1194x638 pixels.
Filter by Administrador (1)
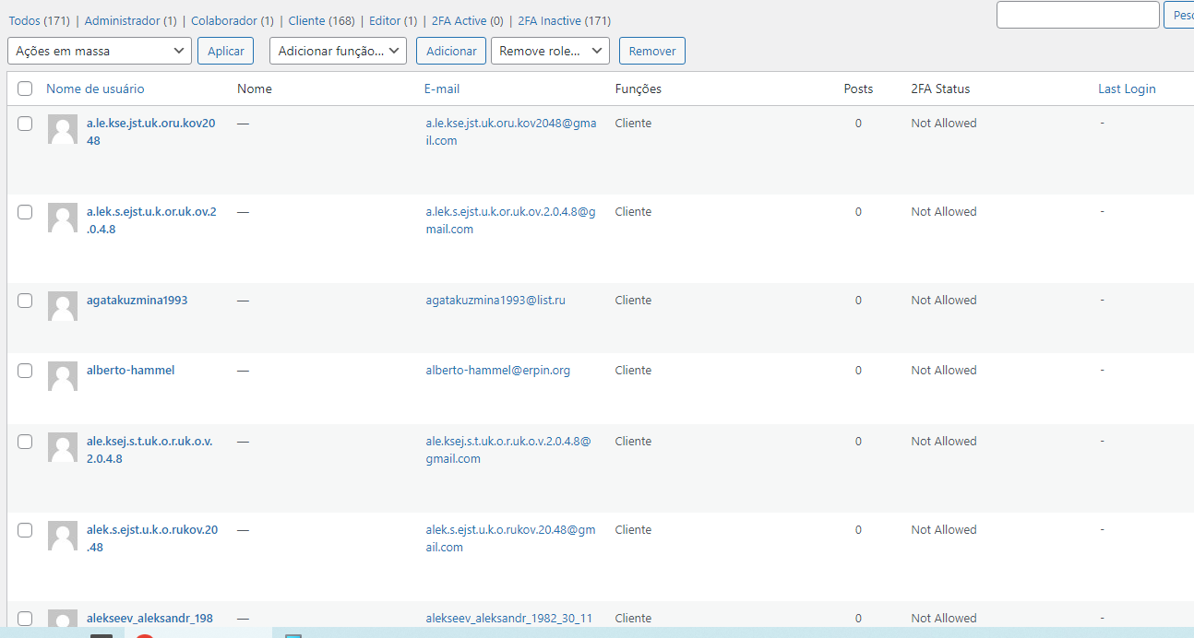click(131, 20)
